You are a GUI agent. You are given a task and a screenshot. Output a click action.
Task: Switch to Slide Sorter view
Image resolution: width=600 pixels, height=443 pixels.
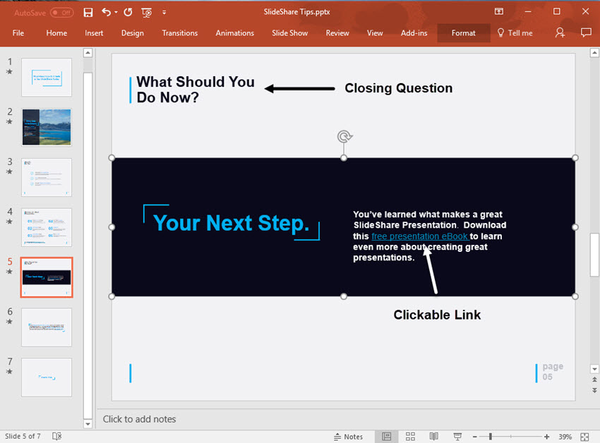coord(410,437)
